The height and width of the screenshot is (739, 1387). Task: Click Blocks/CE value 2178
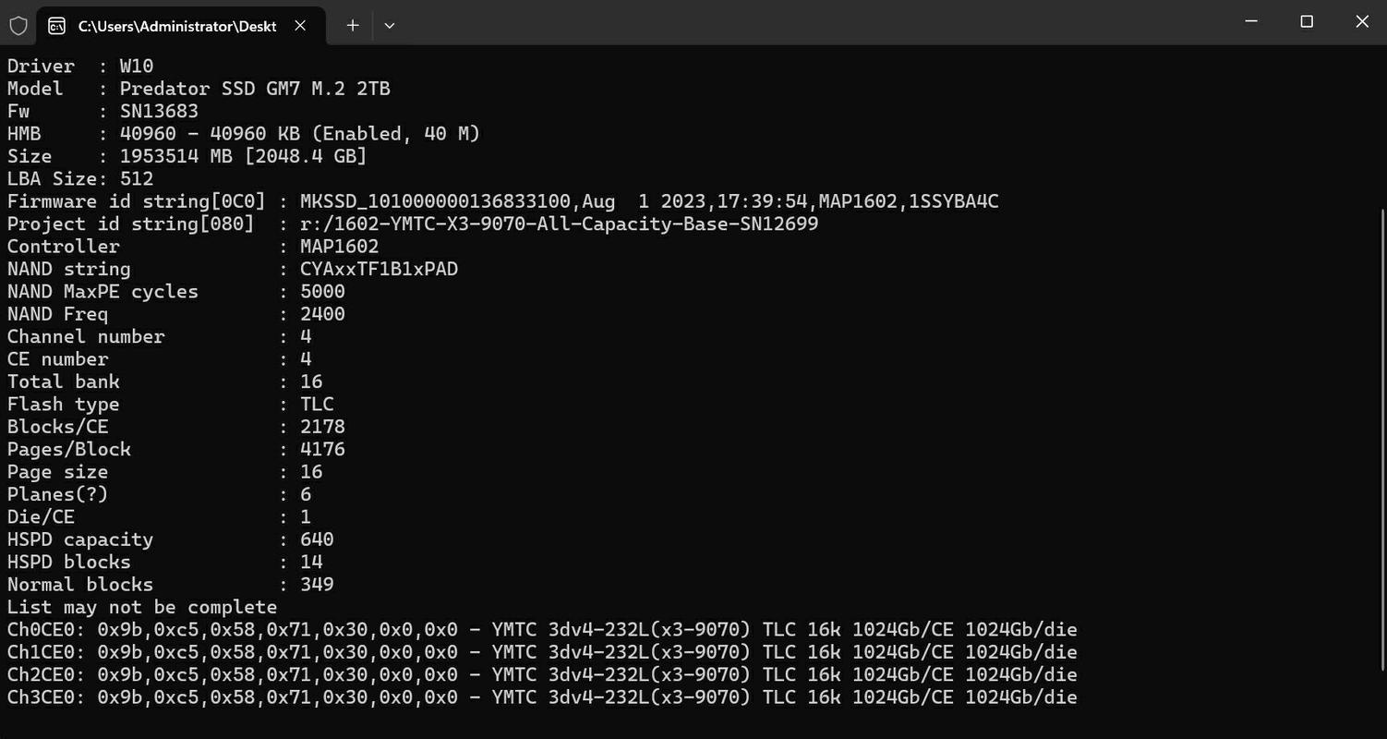[322, 427]
